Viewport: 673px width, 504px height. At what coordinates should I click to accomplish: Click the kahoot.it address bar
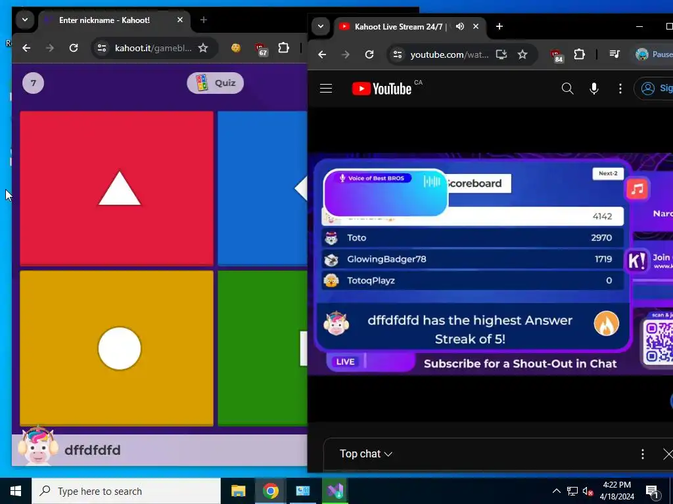(x=153, y=48)
